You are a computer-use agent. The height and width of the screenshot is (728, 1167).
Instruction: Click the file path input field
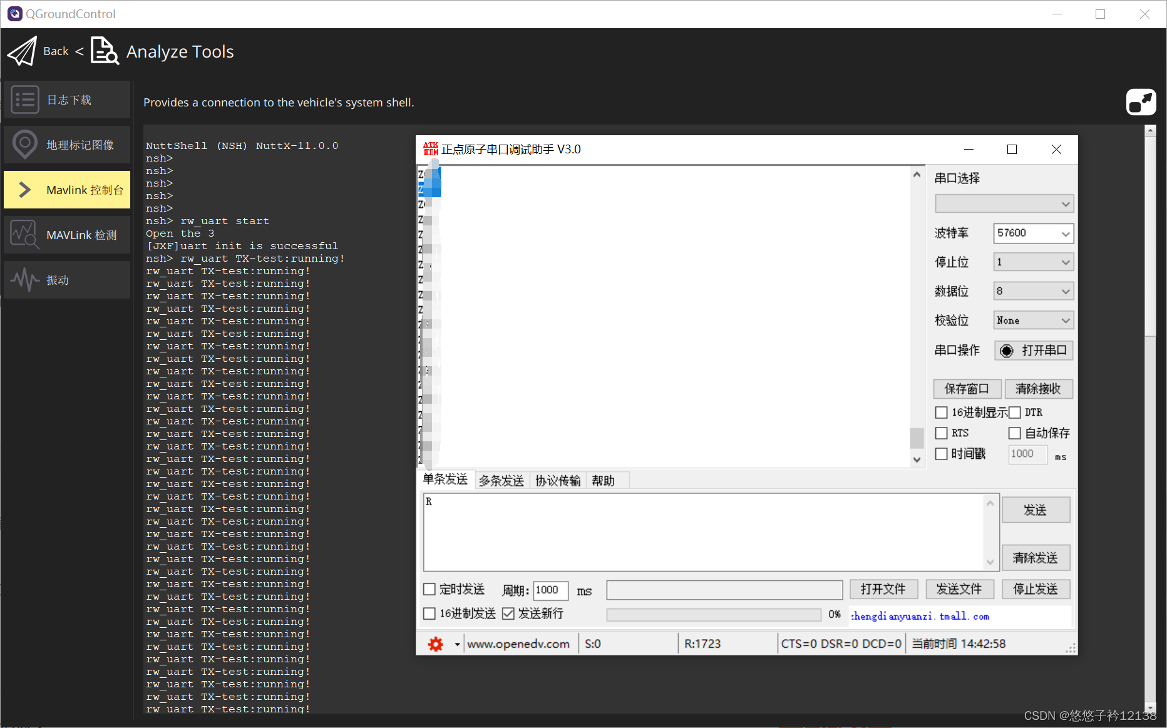pyautogui.click(x=724, y=590)
